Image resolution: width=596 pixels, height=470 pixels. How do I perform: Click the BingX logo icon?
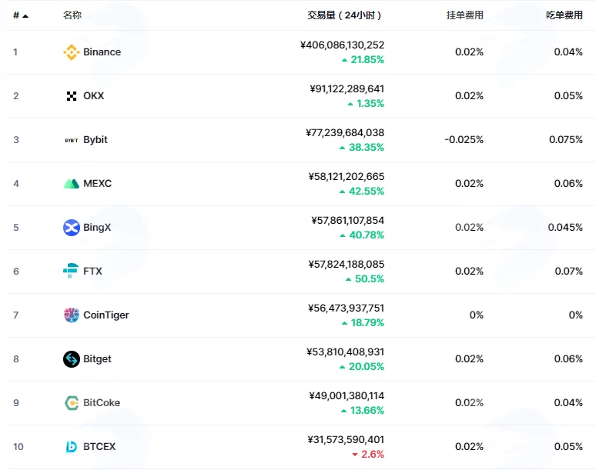[71, 228]
